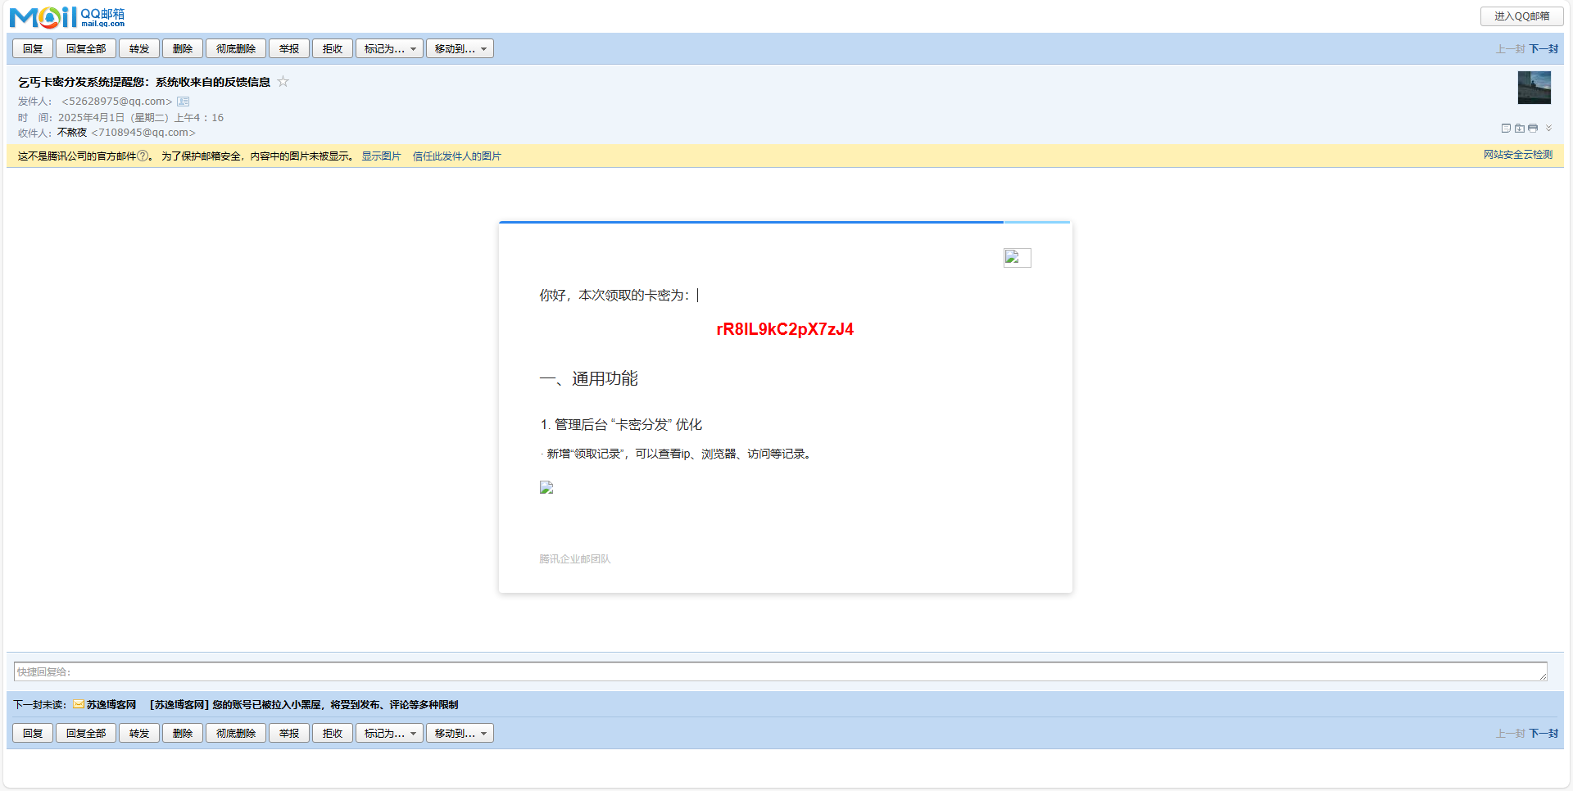Click the quick reply input field
The height and width of the screenshot is (791, 1573).
point(778,671)
